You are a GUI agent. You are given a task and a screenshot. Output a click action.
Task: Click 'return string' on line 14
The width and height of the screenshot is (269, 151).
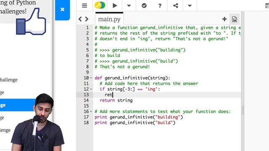click(116, 100)
